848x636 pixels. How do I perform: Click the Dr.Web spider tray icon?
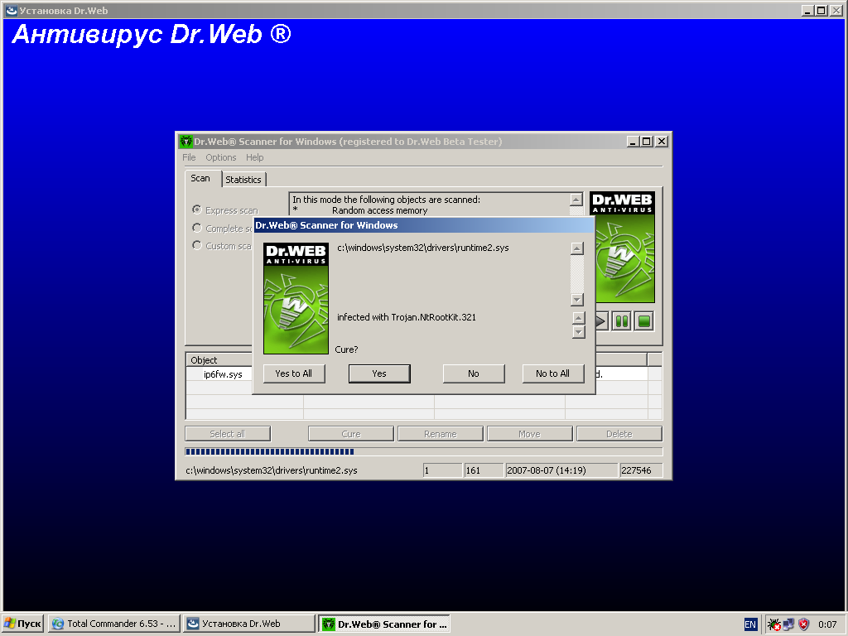coord(774,624)
